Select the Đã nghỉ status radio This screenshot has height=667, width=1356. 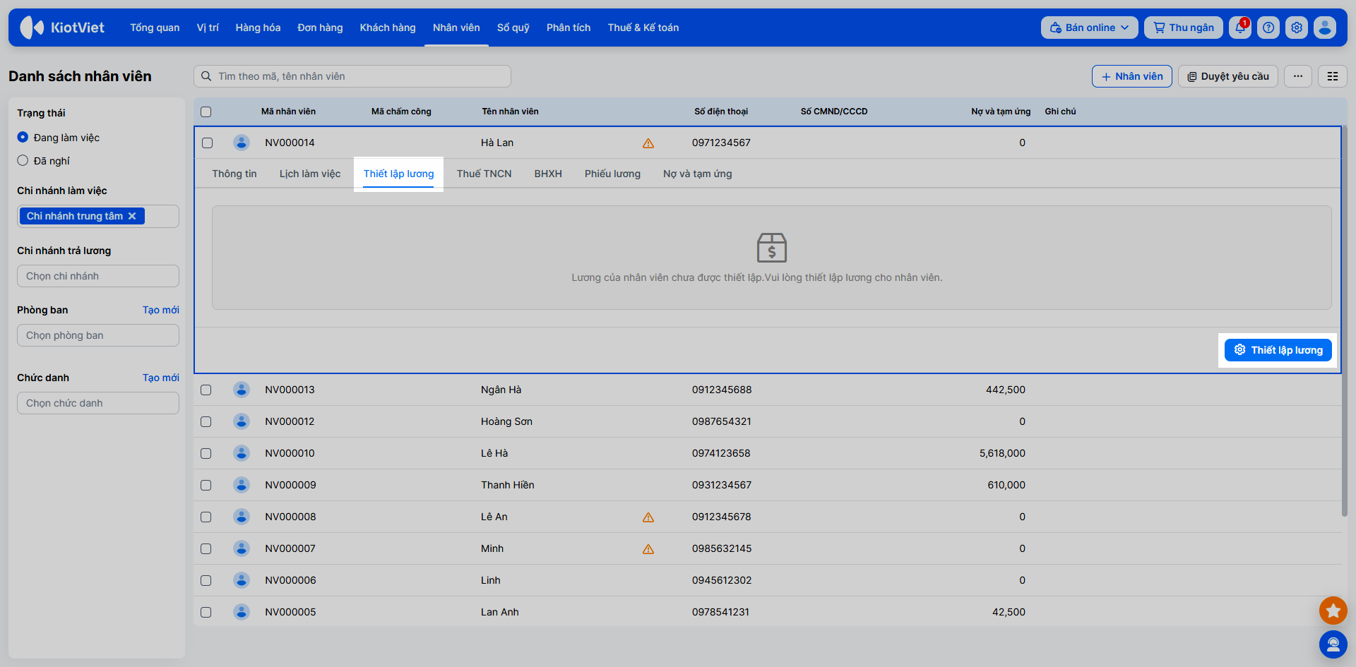pos(23,161)
